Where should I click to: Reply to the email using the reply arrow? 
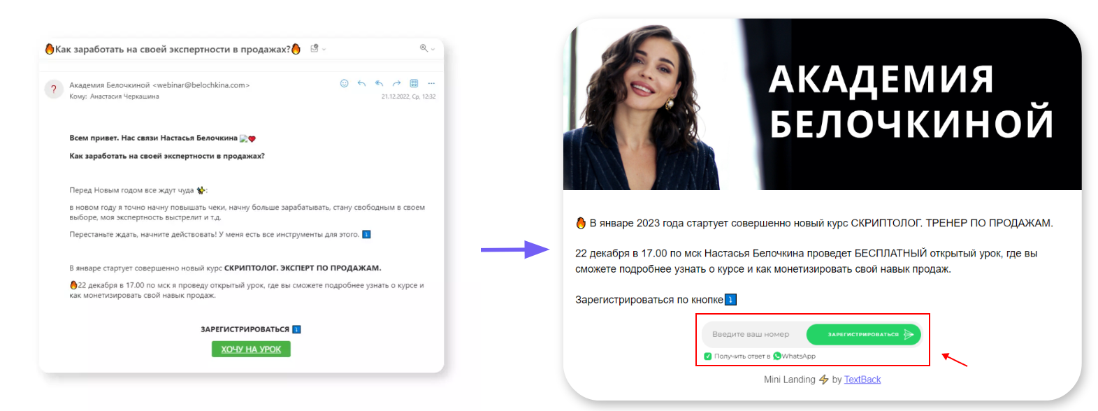(361, 83)
